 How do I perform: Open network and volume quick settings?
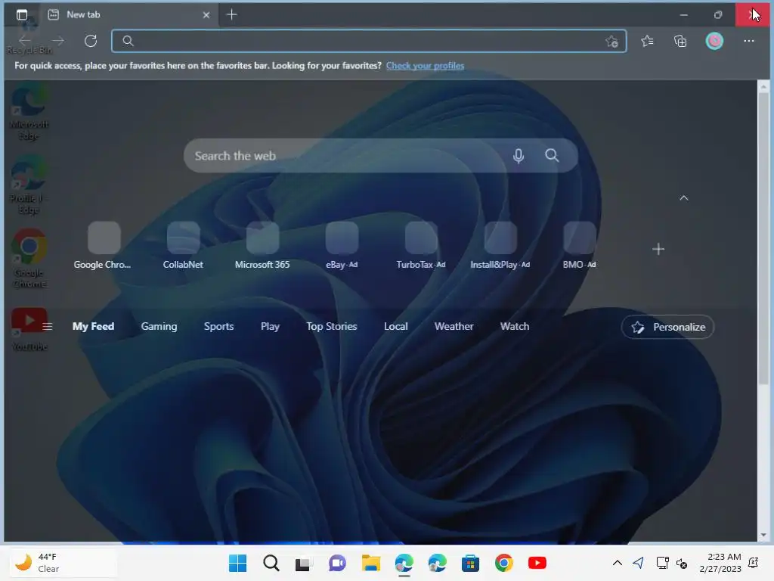click(672, 563)
